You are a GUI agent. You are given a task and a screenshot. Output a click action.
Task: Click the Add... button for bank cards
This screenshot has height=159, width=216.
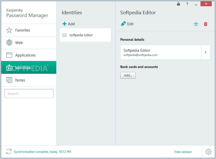(x=128, y=75)
